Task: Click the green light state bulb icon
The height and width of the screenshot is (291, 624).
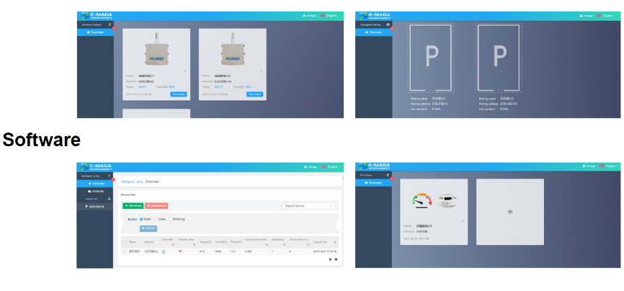Action: tap(164, 251)
